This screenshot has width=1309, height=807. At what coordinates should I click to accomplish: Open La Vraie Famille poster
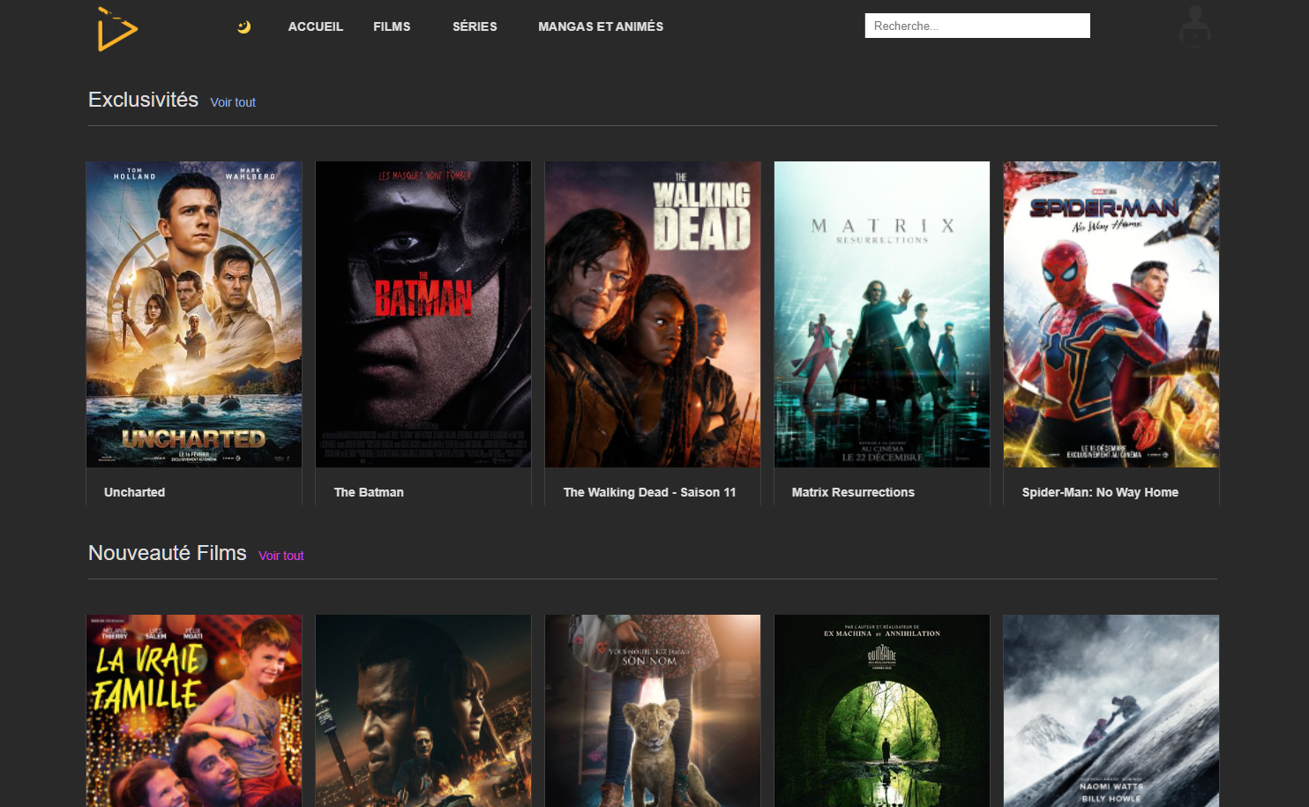[194, 711]
